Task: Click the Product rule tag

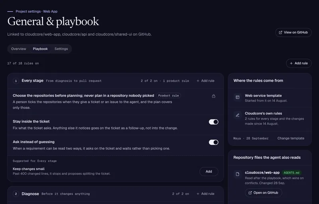Action: tap(168, 95)
